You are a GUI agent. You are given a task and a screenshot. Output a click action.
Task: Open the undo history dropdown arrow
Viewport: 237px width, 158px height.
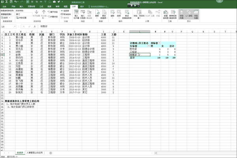tap(18, 2)
